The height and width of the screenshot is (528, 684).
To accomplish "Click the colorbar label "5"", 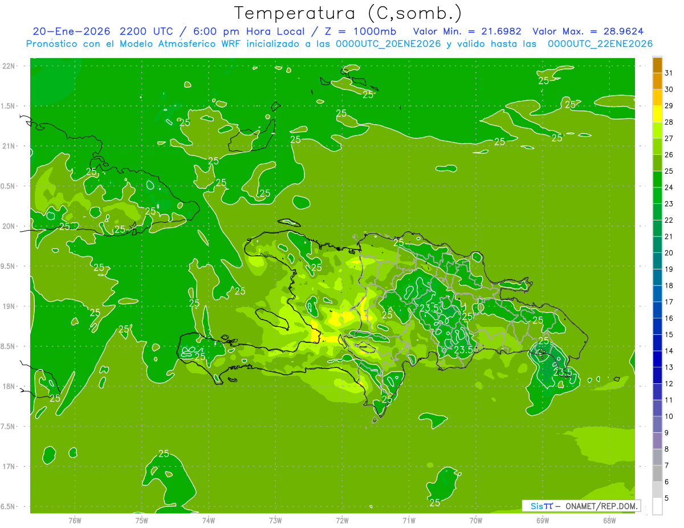I will click(667, 498).
